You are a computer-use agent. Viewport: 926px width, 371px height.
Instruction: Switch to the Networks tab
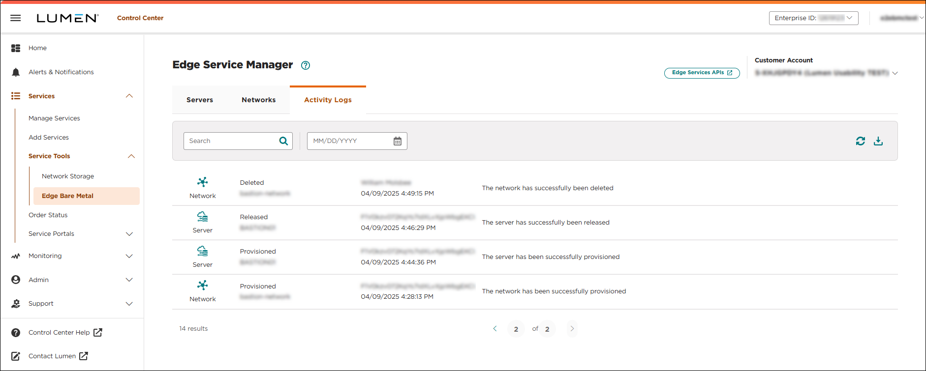pos(259,100)
